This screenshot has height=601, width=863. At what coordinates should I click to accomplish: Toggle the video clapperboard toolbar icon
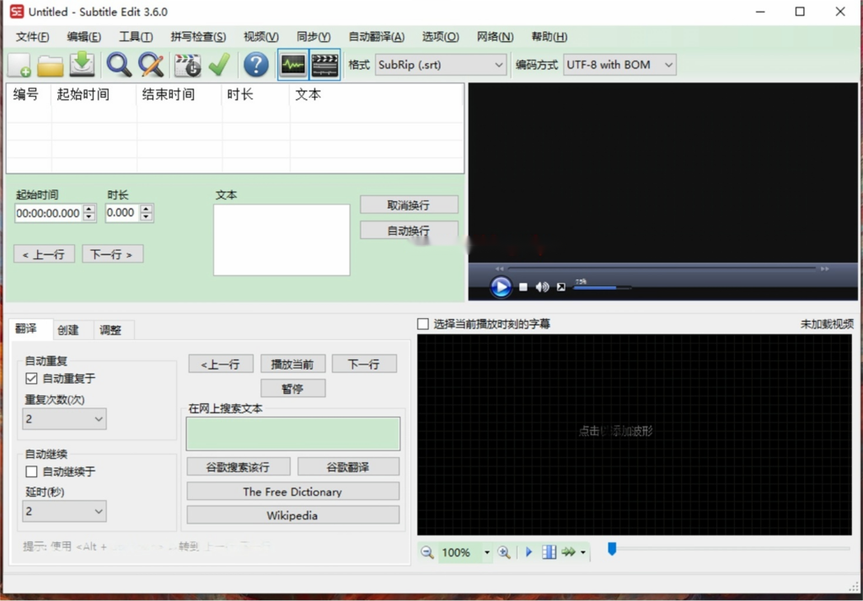[325, 65]
